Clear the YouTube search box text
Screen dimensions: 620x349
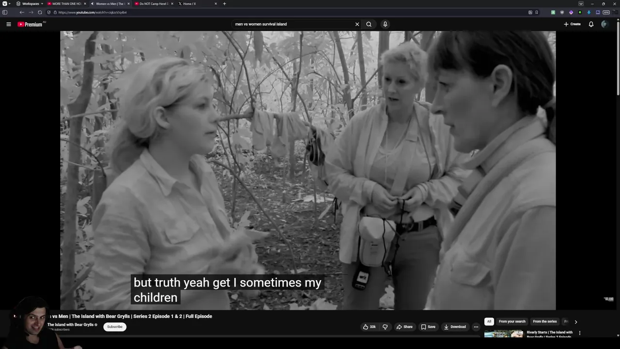[x=357, y=24]
